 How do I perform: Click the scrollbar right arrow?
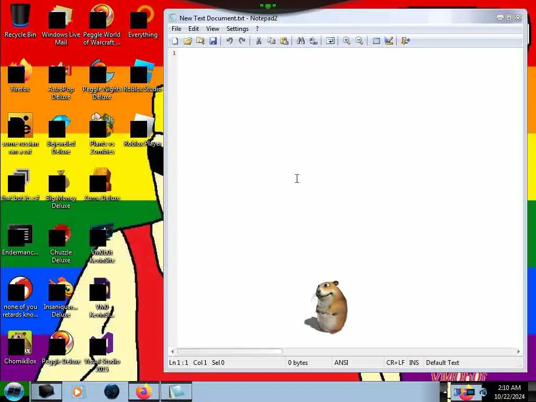[x=519, y=351]
